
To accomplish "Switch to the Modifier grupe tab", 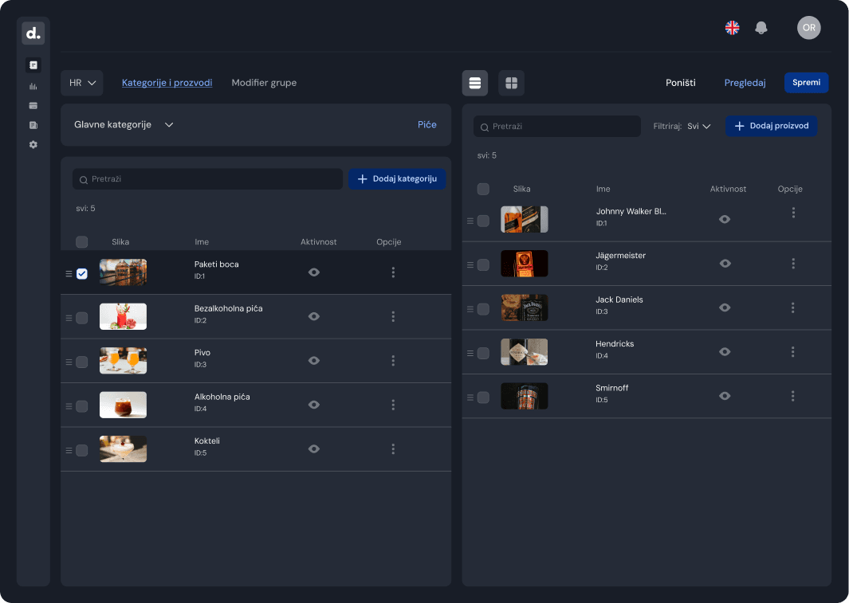I will [x=264, y=83].
